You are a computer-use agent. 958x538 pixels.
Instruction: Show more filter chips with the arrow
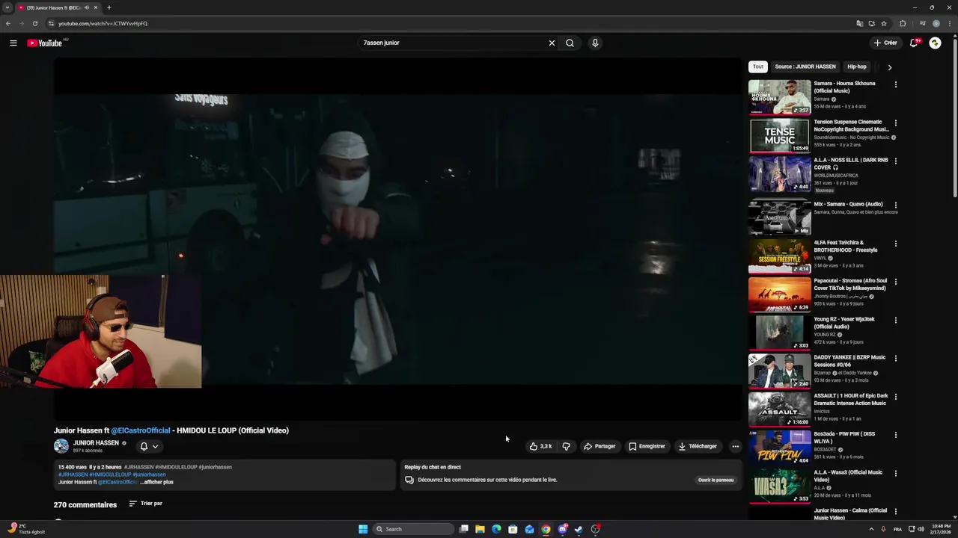click(889, 67)
